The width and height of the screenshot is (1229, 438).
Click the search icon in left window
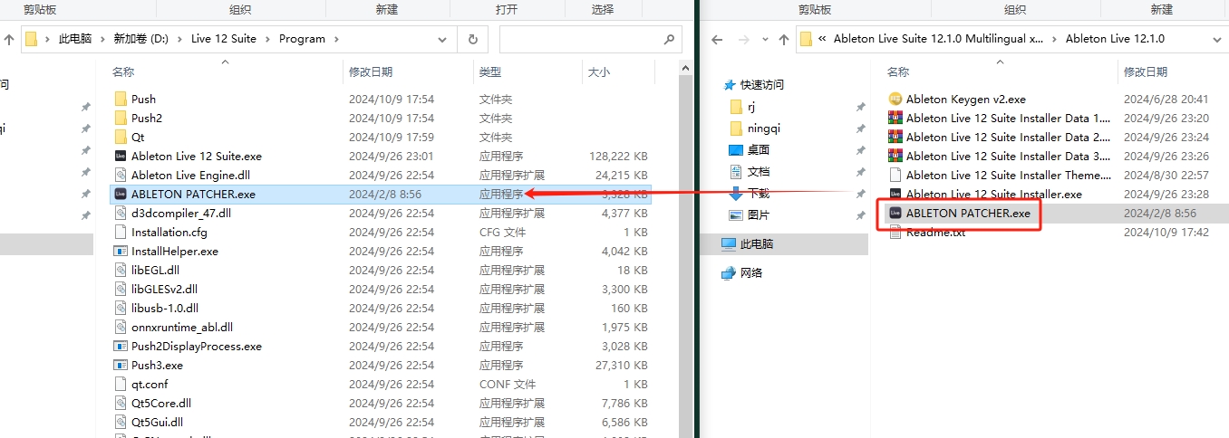click(669, 39)
